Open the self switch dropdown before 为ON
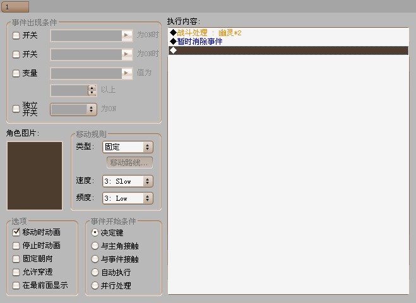This screenshot has height=303, width=416. [x=73, y=109]
